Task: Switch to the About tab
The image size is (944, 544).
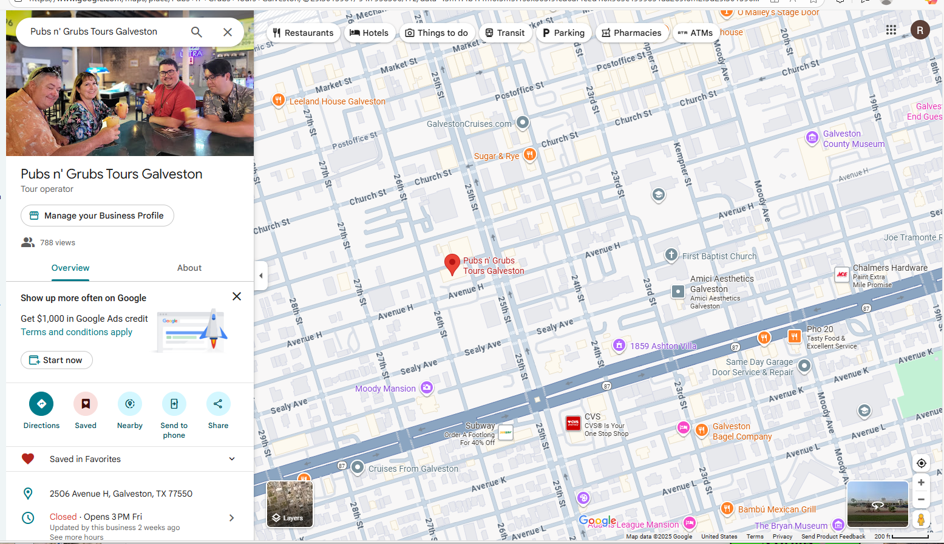Action: [x=189, y=268]
